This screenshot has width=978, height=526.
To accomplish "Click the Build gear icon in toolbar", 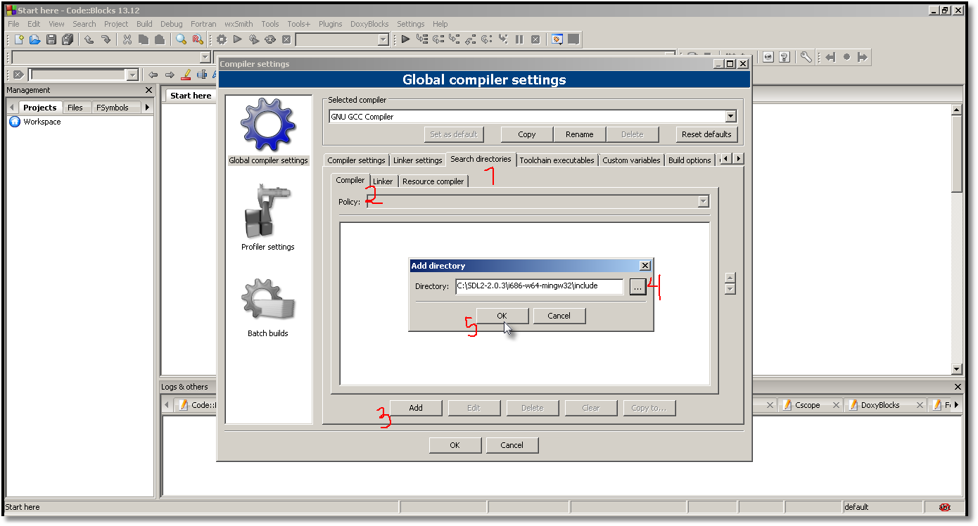I will [x=220, y=39].
